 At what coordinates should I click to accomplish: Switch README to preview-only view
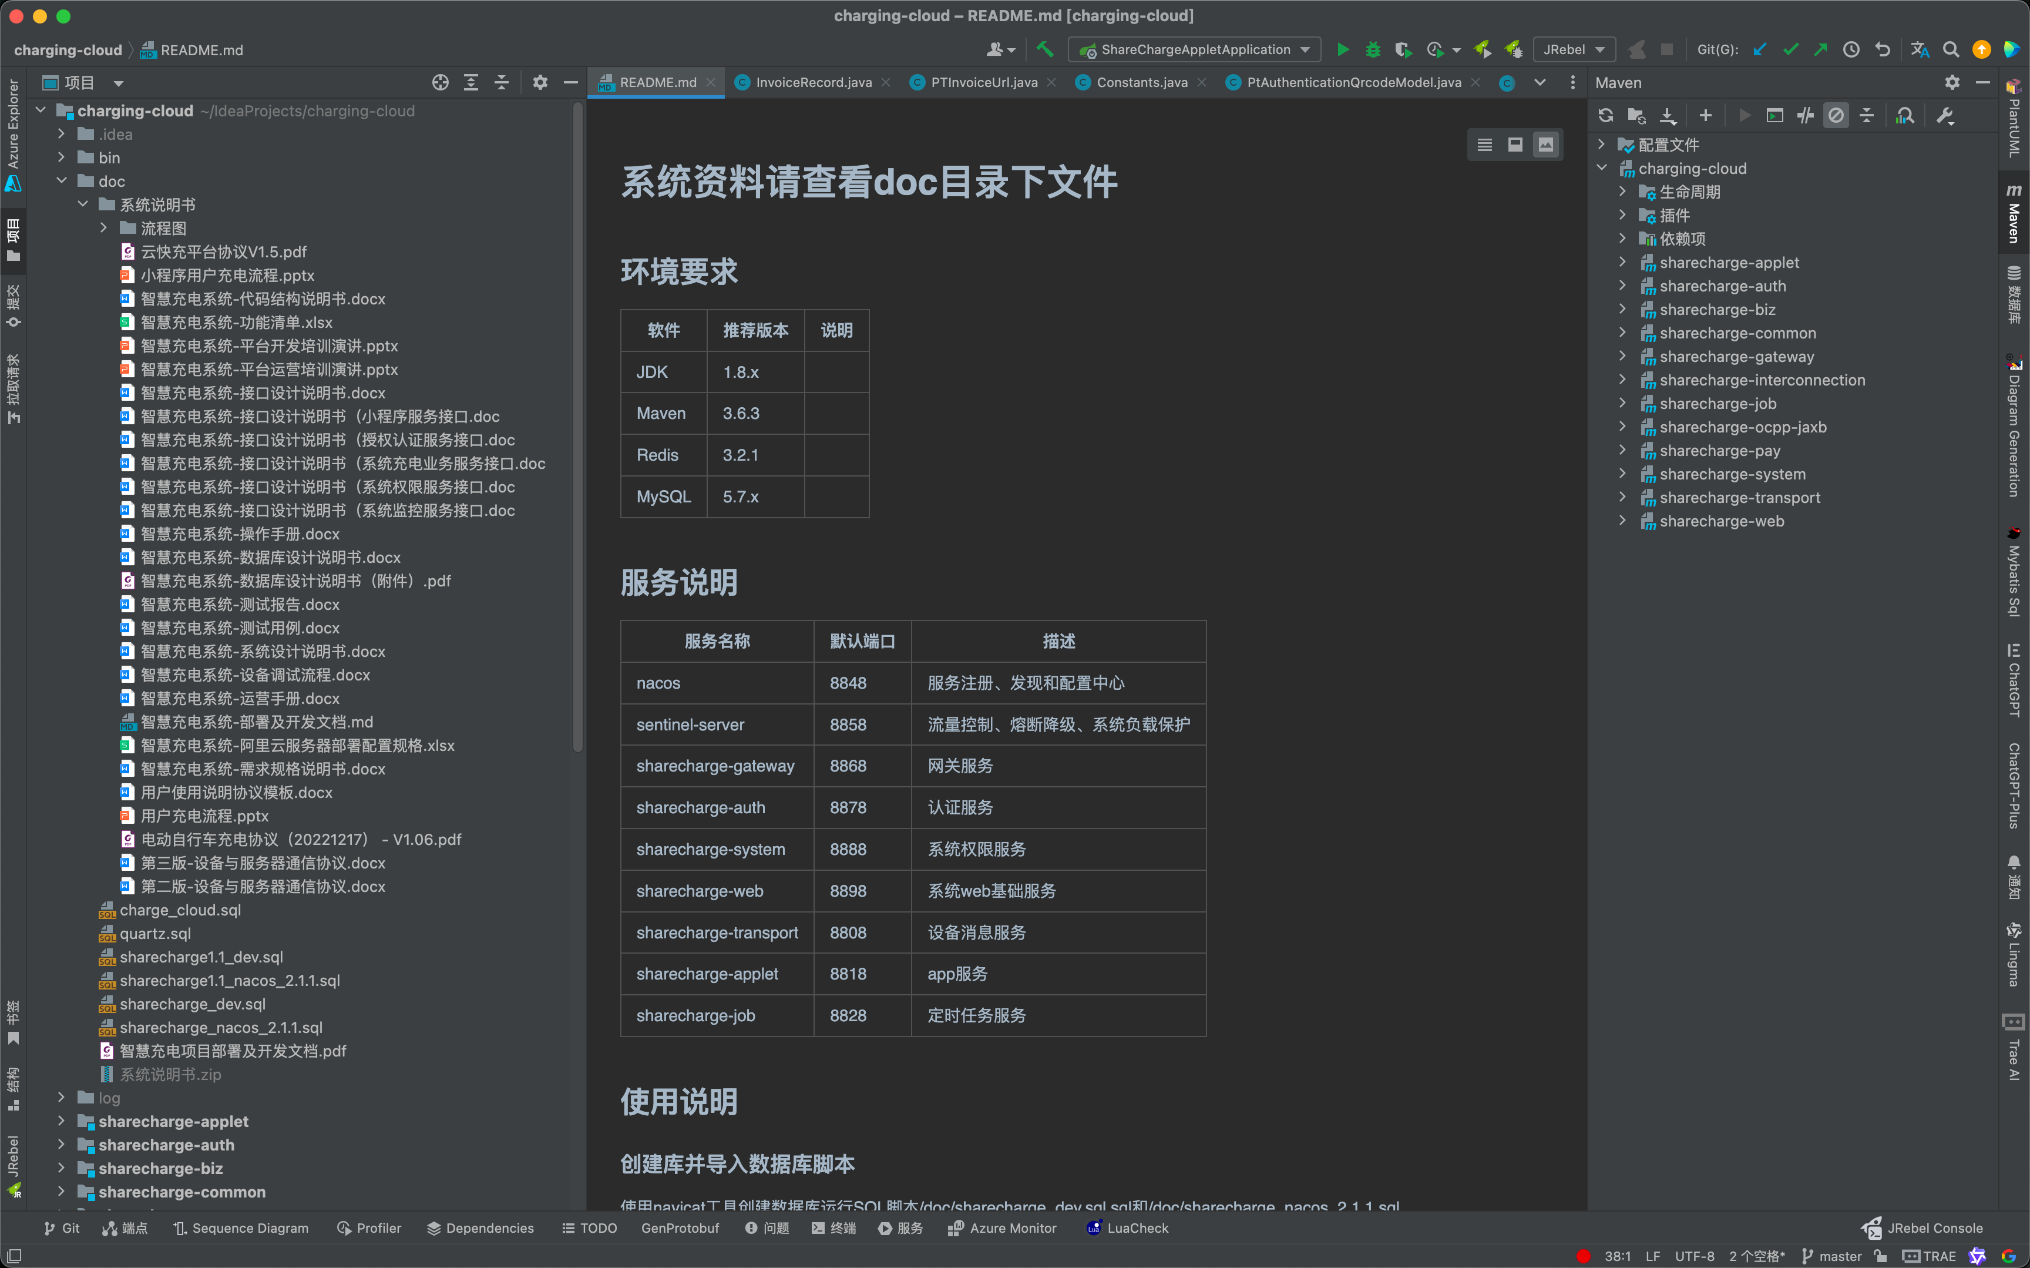pos(1545,145)
